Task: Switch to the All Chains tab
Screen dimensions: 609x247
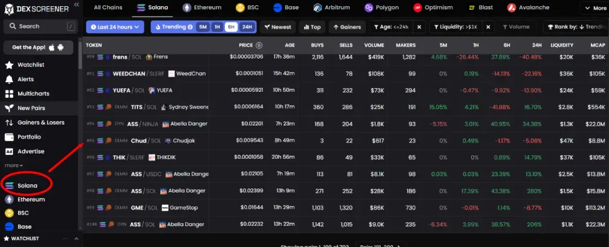Action: tap(108, 7)
